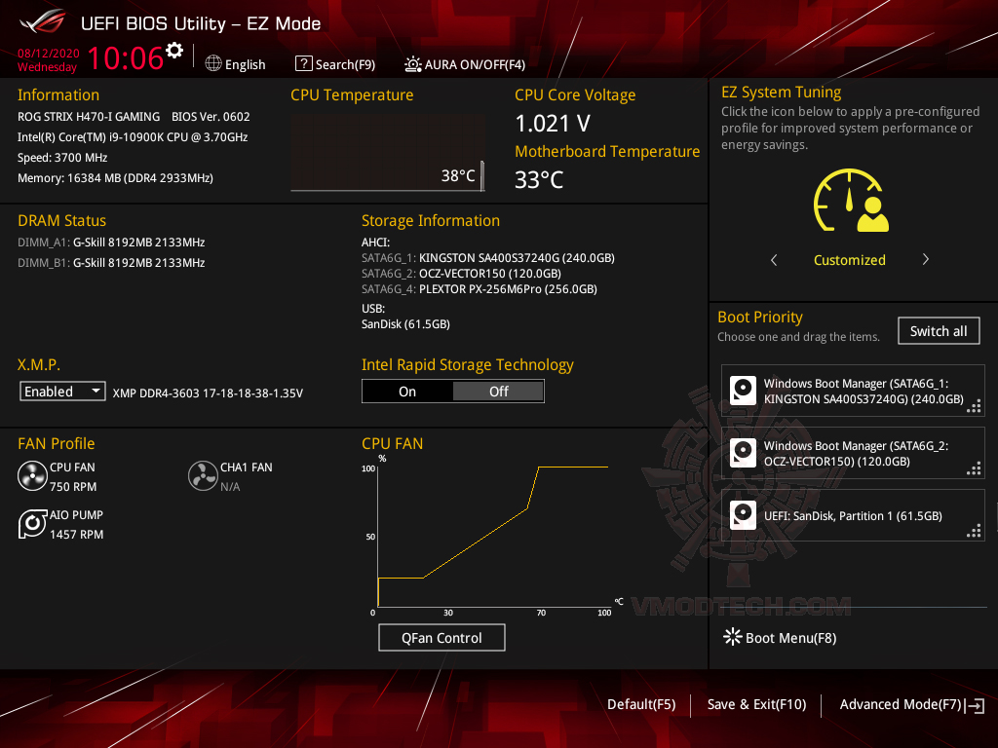The height and width of the screenshot is (748, 998).
Task: Click the CPU FAN curve graph
Action: coord(493,537)
